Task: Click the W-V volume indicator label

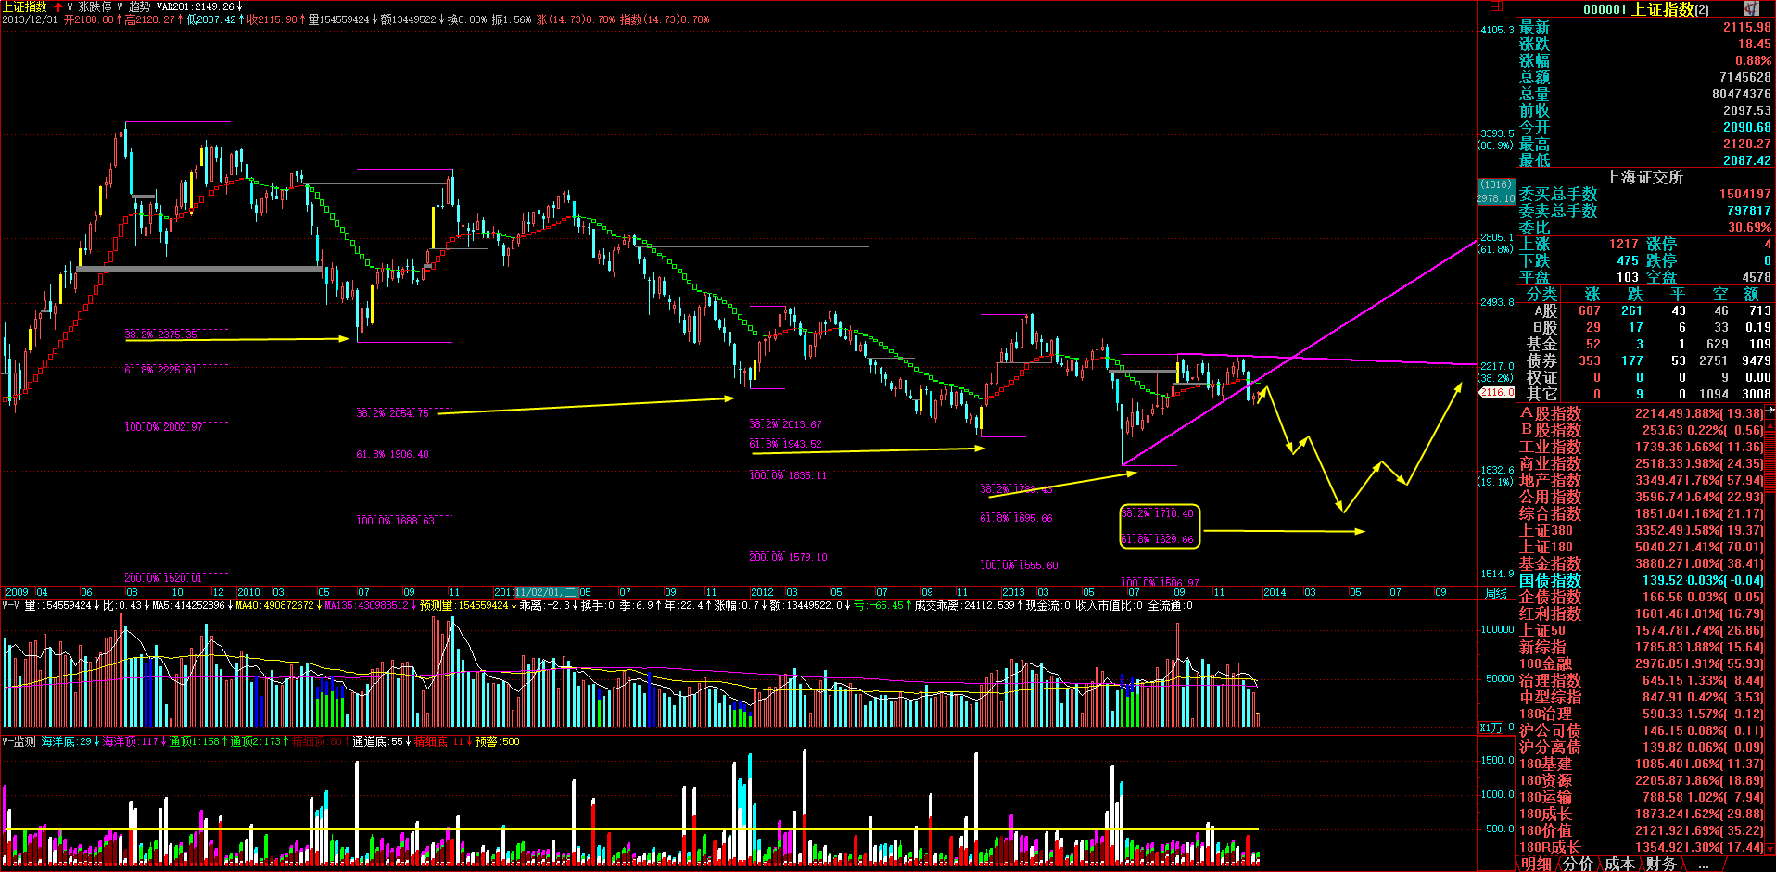Action: point(11,605)
